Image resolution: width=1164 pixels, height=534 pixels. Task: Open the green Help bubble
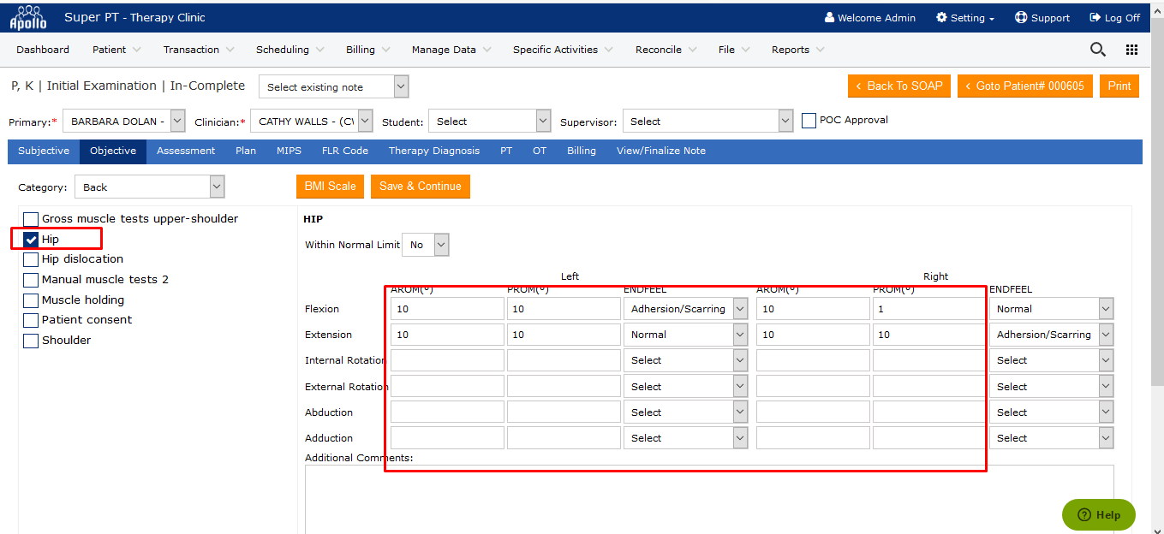pyautogui.click(x=1098, y=514)
